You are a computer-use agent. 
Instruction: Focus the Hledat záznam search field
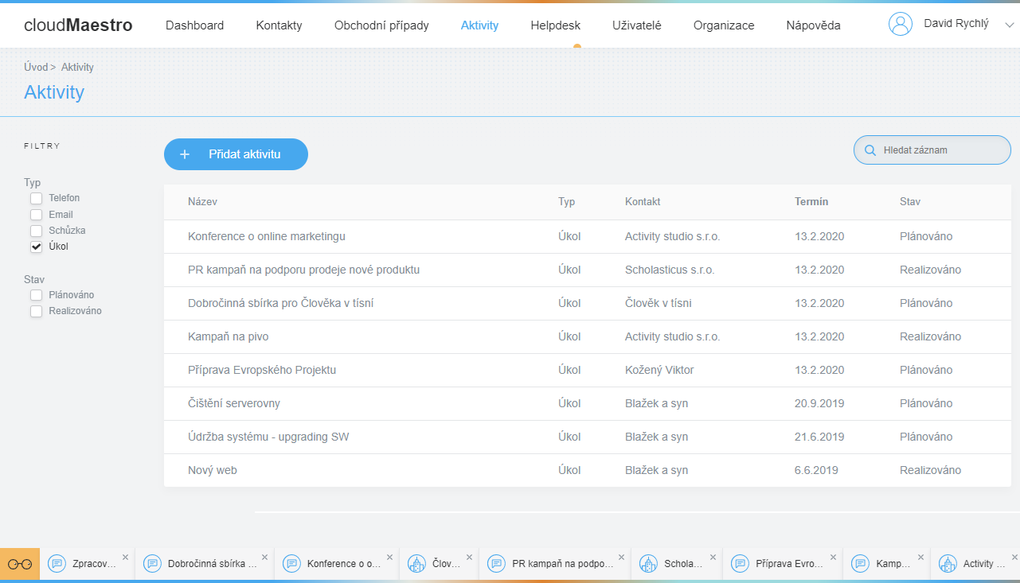940,150
